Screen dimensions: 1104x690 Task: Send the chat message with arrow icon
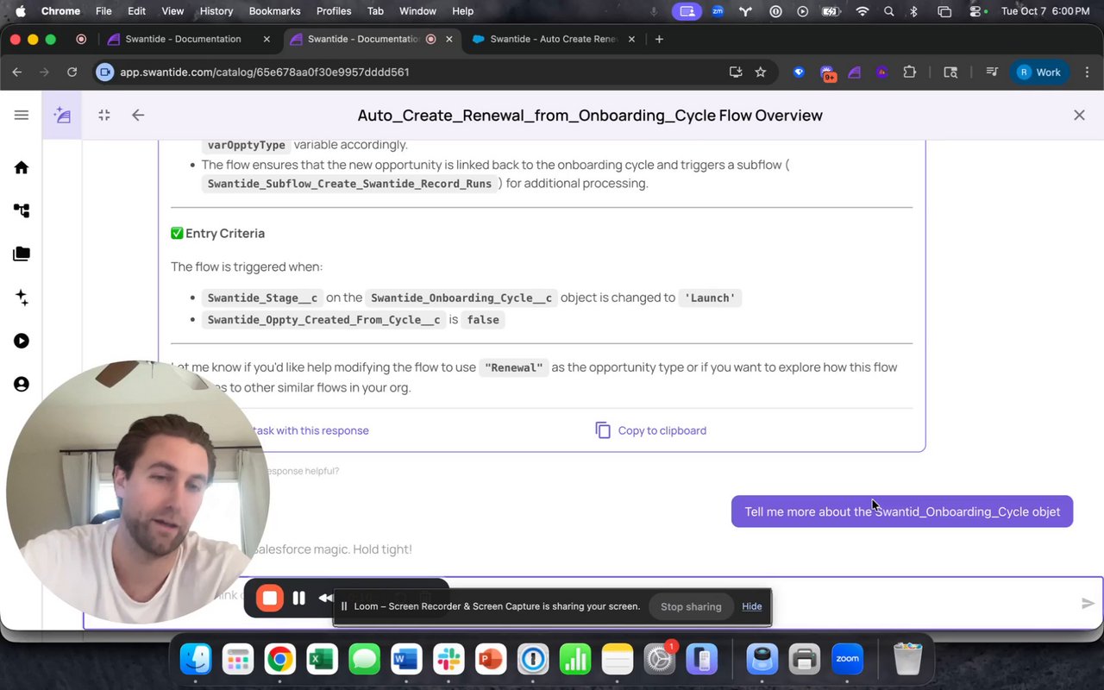(x=1088, y=604)
